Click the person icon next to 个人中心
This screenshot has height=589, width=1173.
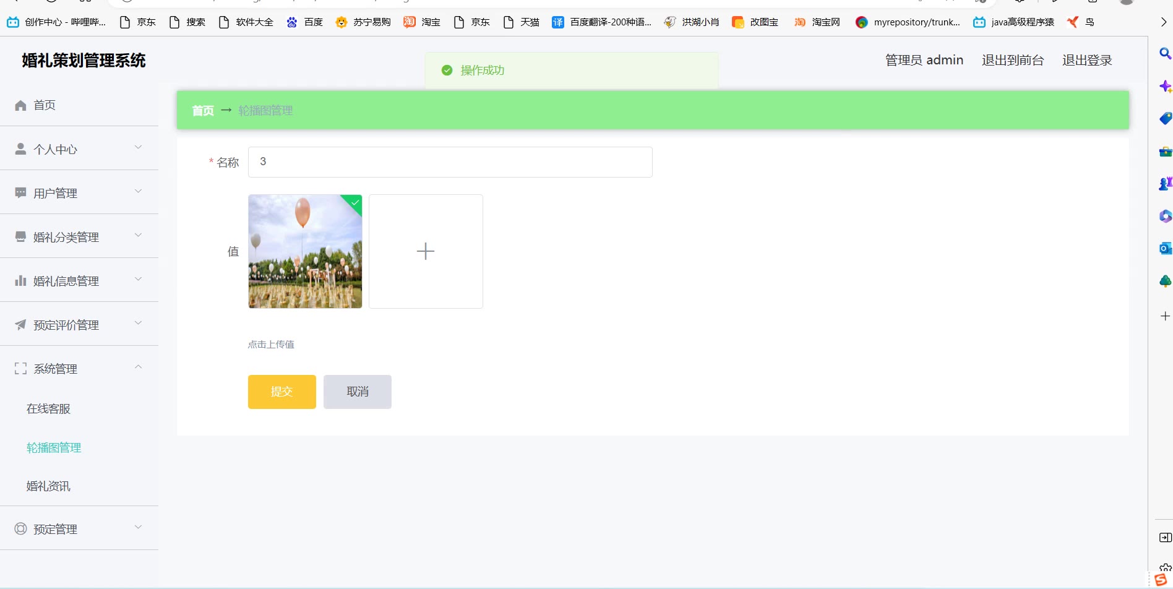coord(20,149)
